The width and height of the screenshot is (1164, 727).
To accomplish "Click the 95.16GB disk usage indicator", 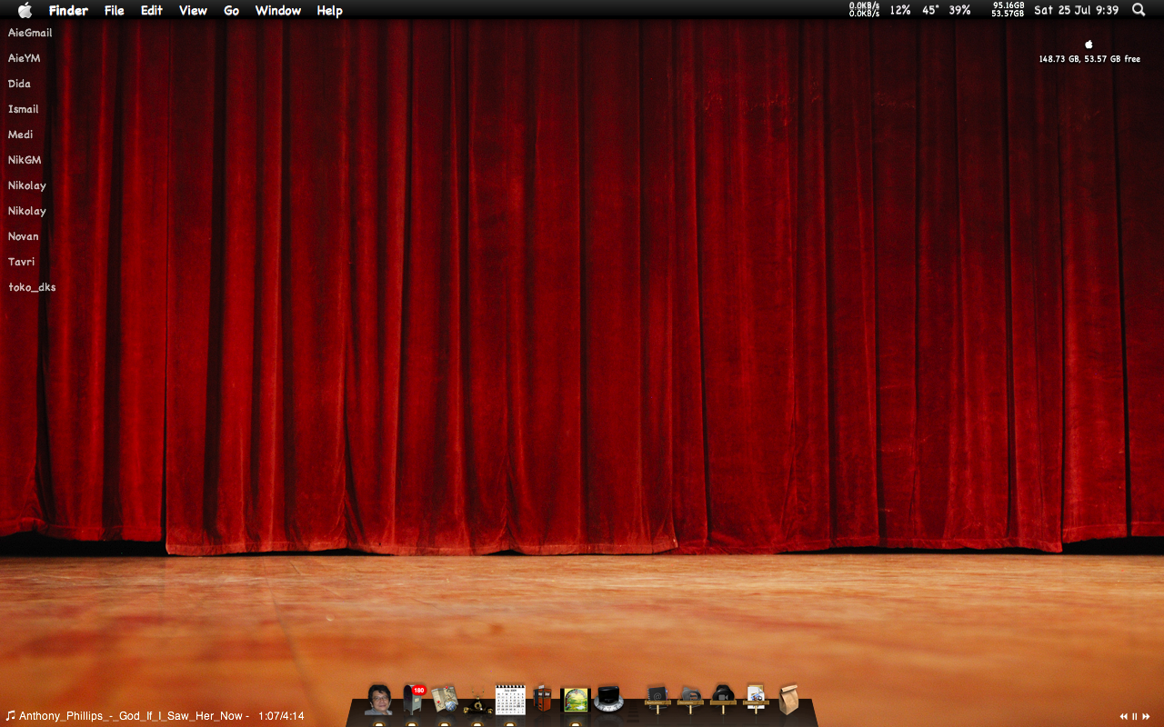I will (x=1008, y=10).
